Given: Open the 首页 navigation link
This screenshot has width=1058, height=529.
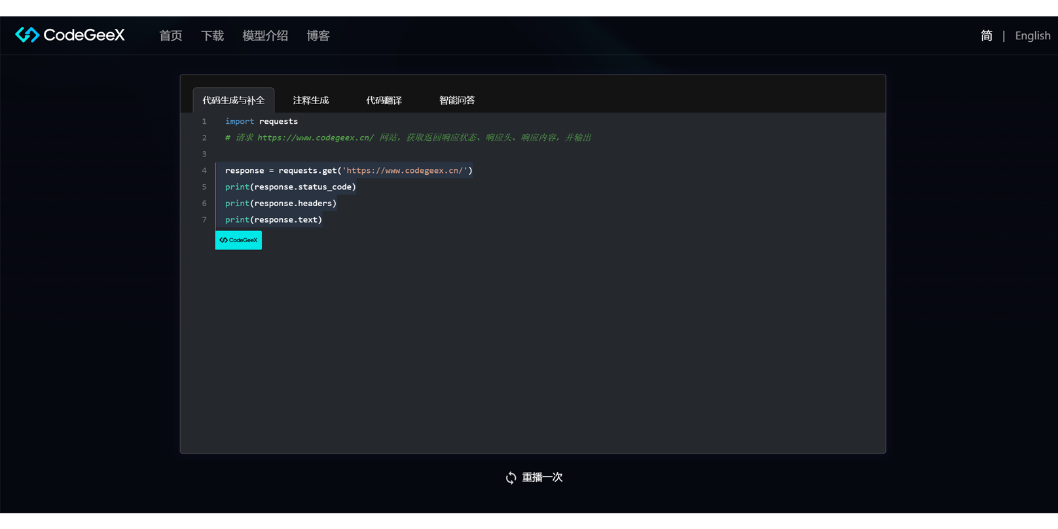Looking at the screenshot, I should 171,35.
